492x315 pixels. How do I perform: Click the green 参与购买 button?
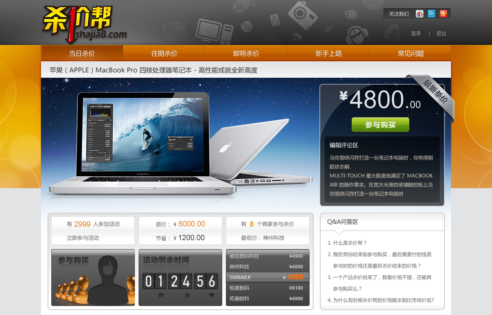(x=380, y=125)
